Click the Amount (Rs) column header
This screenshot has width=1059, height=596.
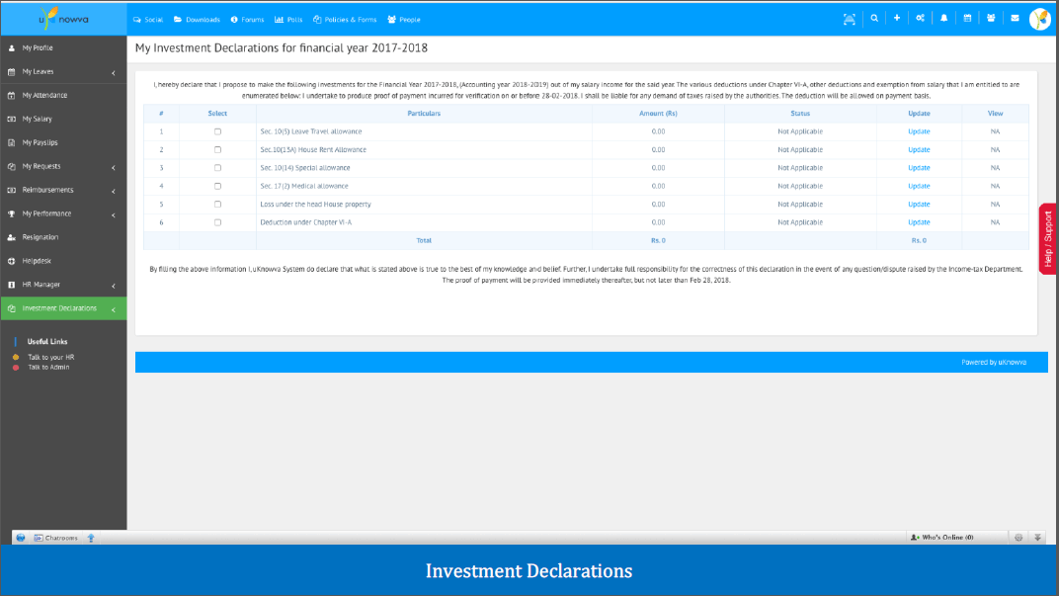coord(658,114)
